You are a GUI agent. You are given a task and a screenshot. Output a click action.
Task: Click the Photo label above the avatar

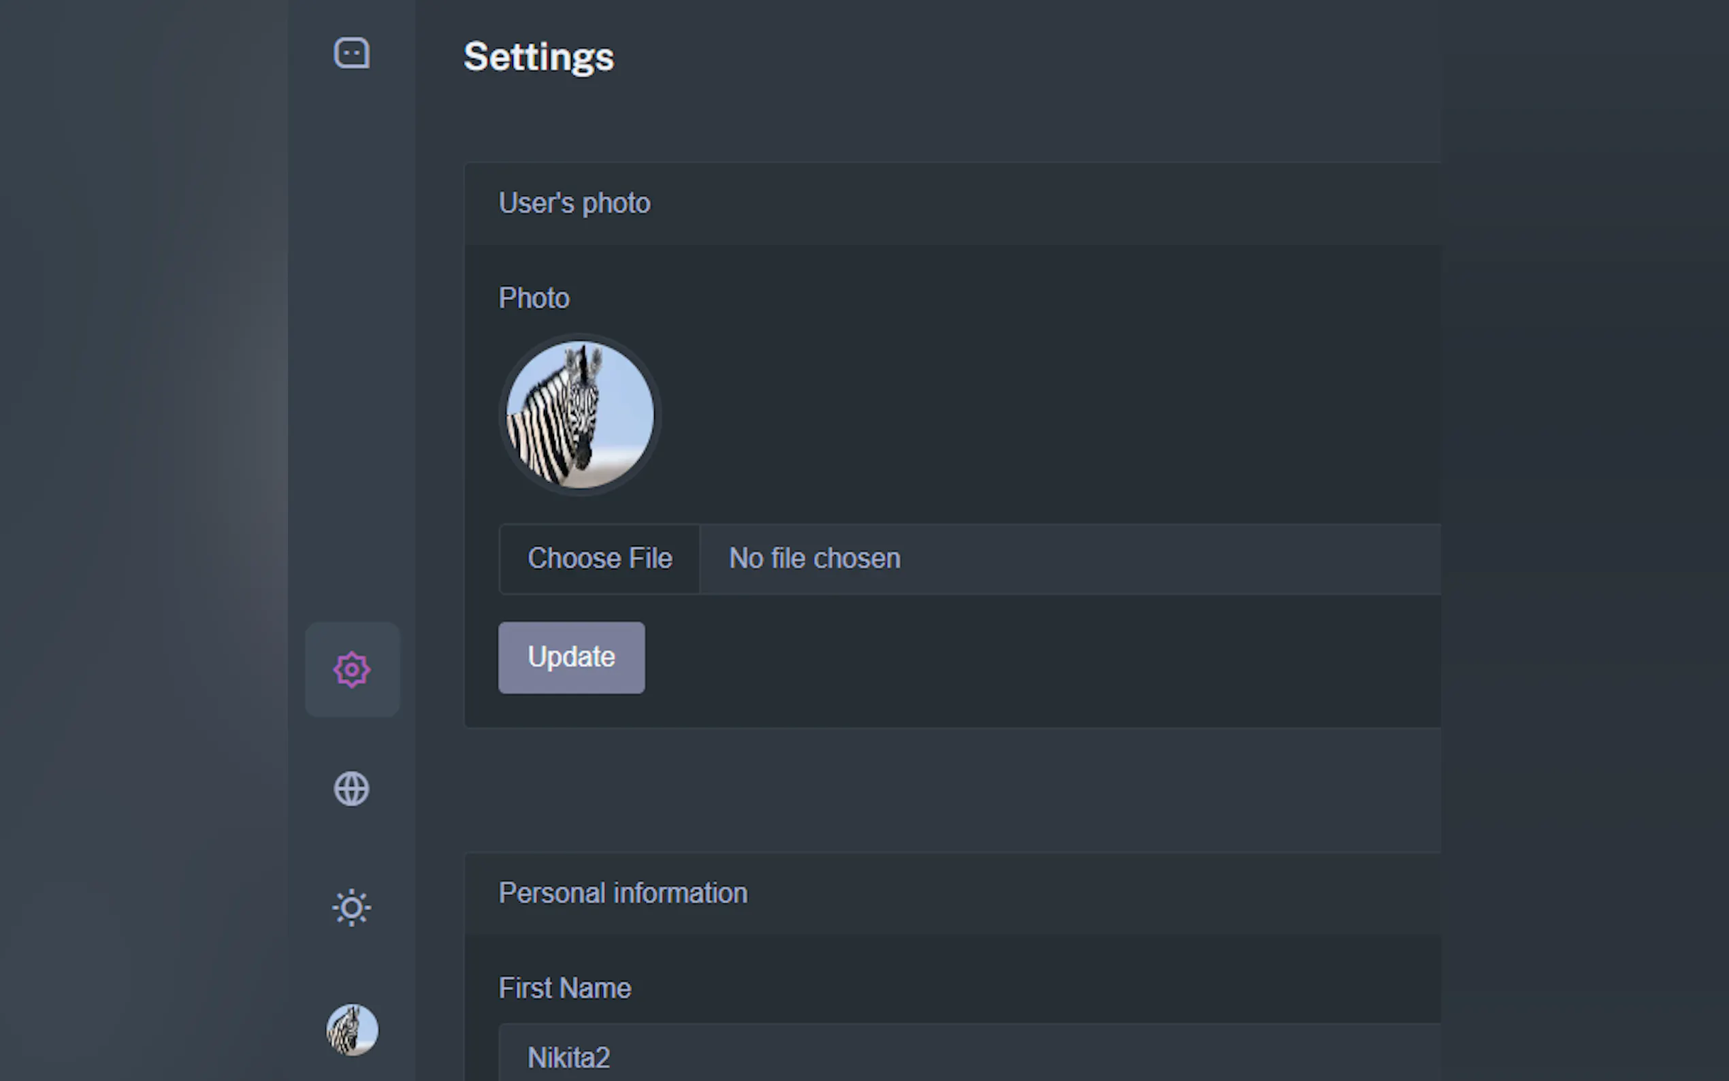coord(534,298)
